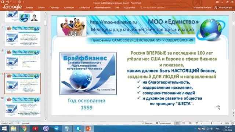Show hidden tray icons arrow

point(195,129)
